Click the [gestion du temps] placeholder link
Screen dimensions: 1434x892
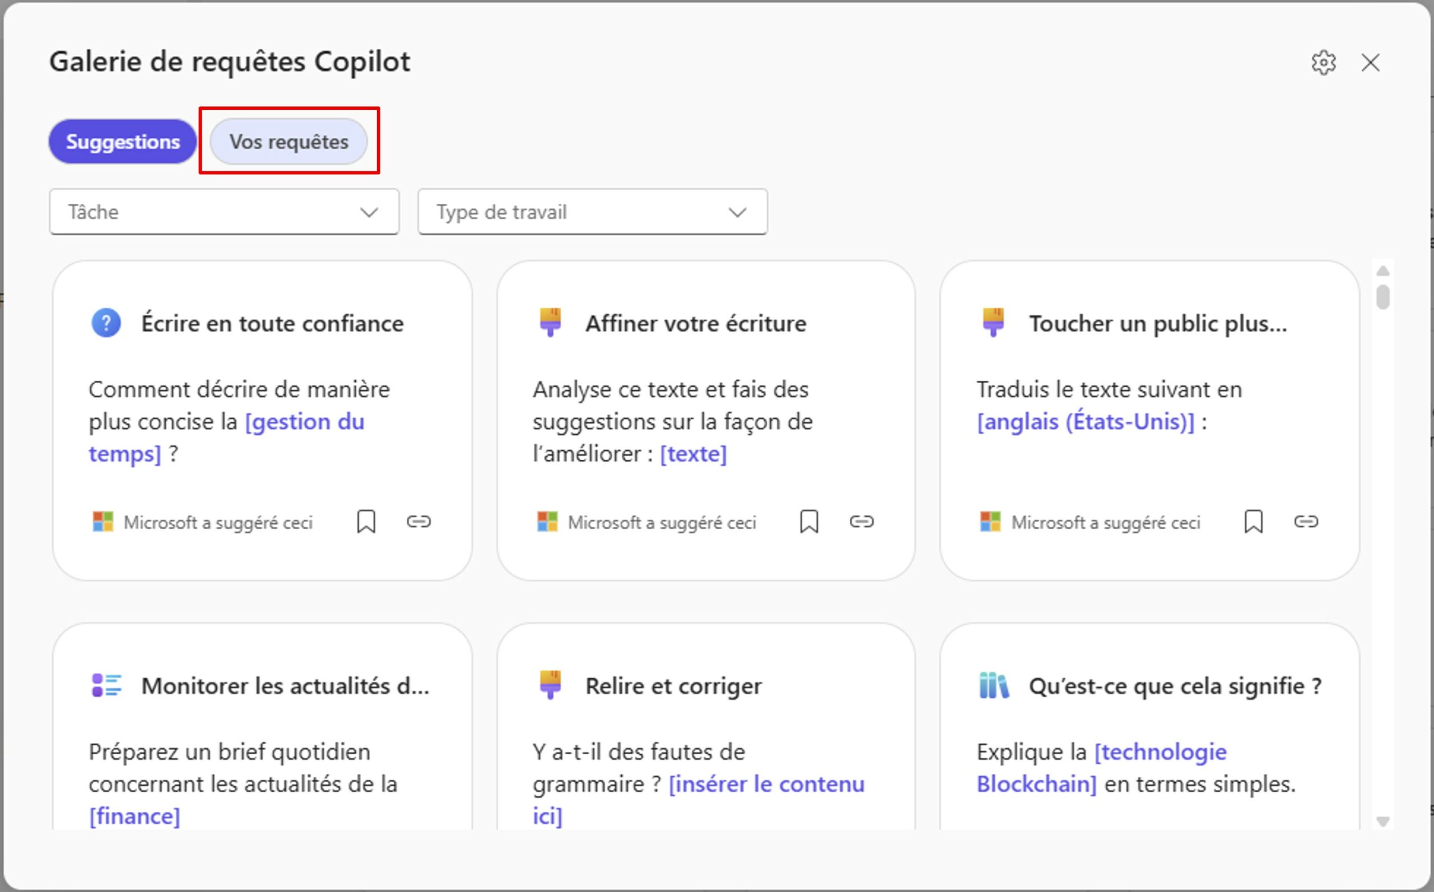304,422
